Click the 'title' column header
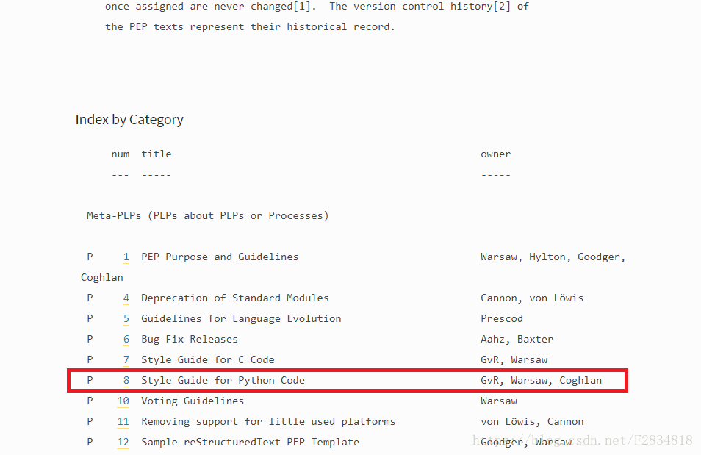Image resolution: width=701 pixels, height=455 pixels. click(156, 154)
